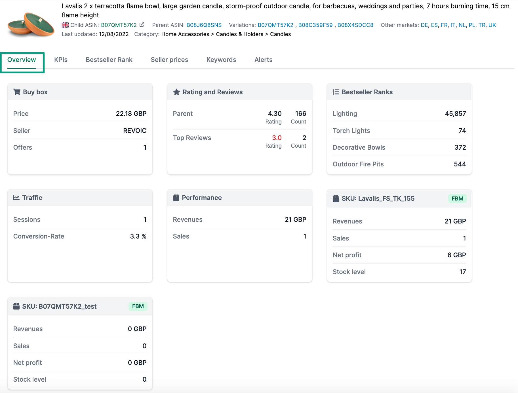This screenshot has height=393, width=518.
Task: Click the package icon on SKU B07QMT57K2_test card
Action: tap(16, 306)
